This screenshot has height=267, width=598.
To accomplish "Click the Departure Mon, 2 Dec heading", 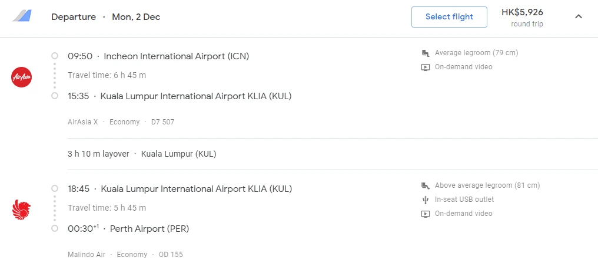I will pos(106,17).
